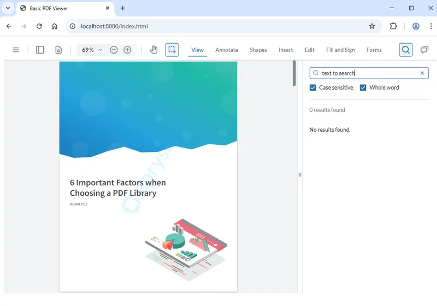Open the view controls page icon

[x=58, y=50]
